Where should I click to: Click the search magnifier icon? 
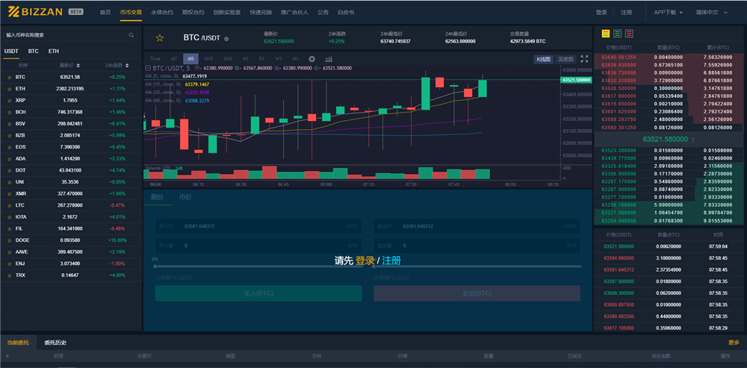pyautogui.click(x=131, y=34)
